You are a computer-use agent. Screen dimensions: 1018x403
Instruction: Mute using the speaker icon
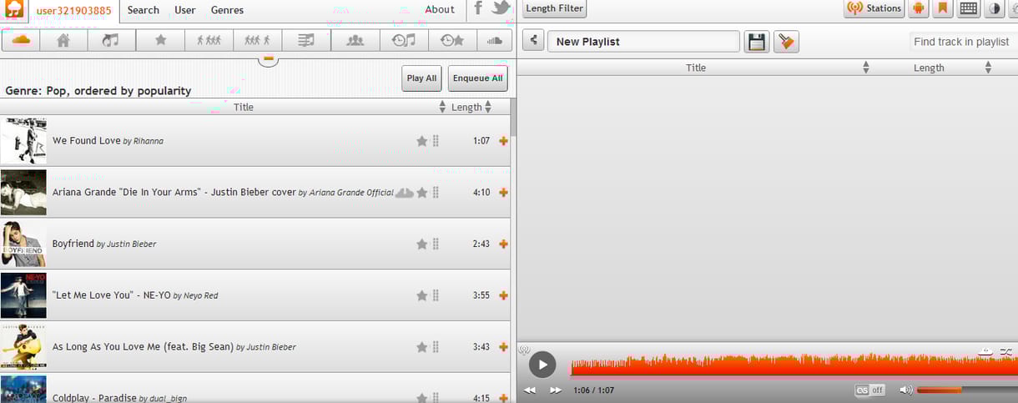(x=905, y=390)
